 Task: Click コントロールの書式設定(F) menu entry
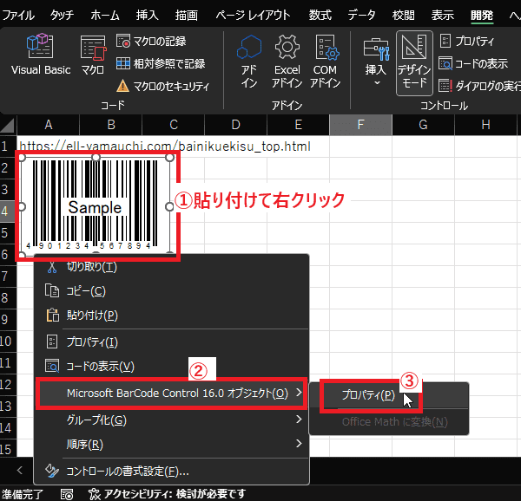pos(128,471)
